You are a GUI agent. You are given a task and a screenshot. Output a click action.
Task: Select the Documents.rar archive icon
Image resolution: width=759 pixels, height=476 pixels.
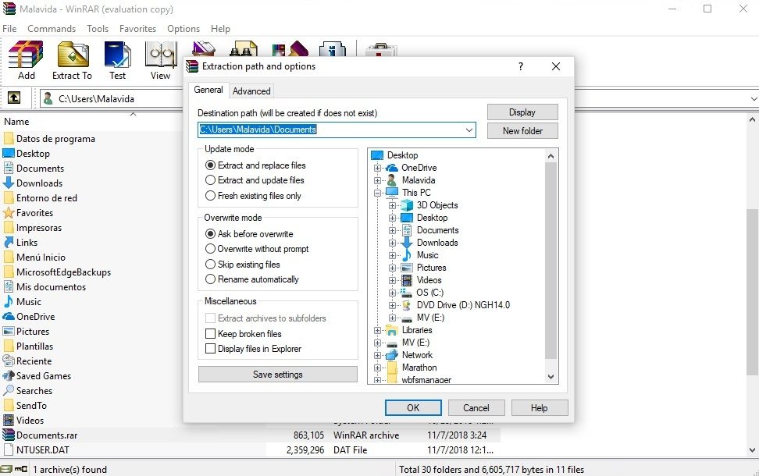coord(9,435)
